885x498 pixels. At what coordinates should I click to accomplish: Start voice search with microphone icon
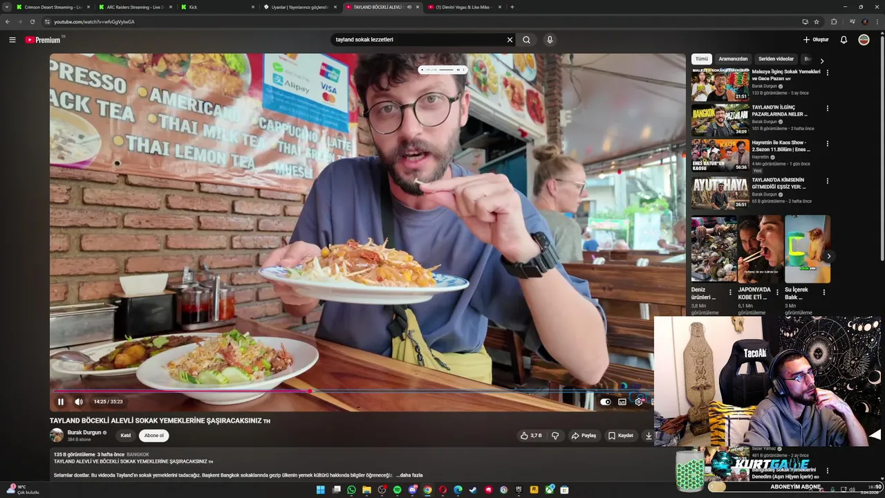[550, 40]
